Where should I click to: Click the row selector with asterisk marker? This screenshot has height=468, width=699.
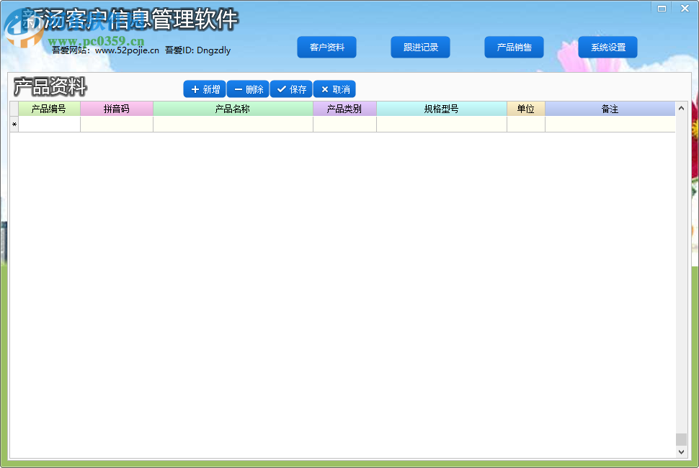coord(14,124)
